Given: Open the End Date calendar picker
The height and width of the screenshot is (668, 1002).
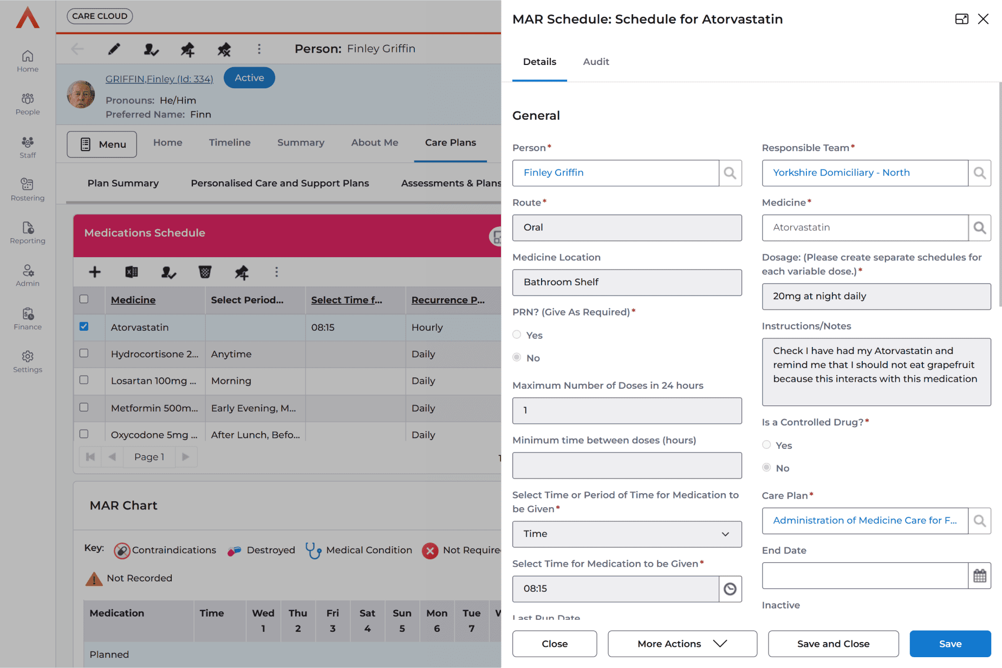Looking at the screenshot, I should (979, 575).
